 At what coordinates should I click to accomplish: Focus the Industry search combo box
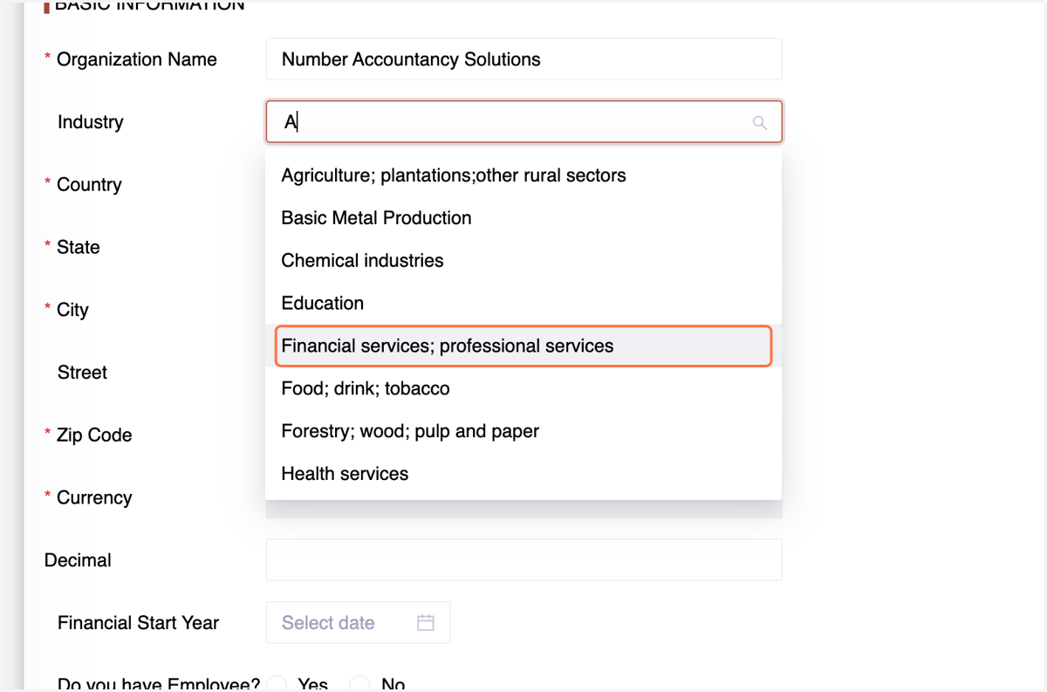click(523, 122)
